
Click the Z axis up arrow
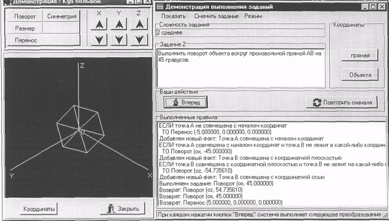pos(139,24)
